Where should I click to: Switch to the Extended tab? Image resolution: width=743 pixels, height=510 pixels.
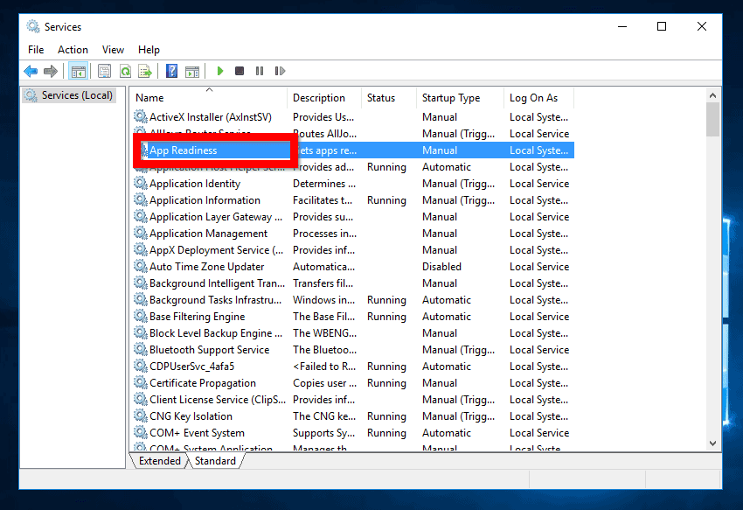point(159,461)
